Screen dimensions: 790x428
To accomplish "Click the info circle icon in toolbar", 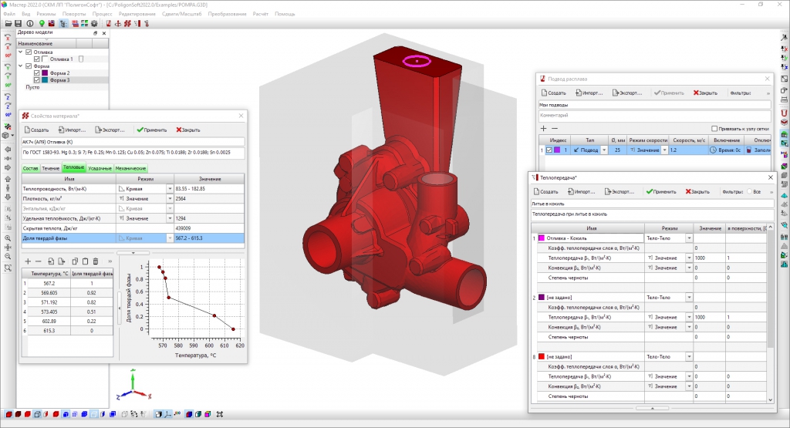I will point(29,24).
